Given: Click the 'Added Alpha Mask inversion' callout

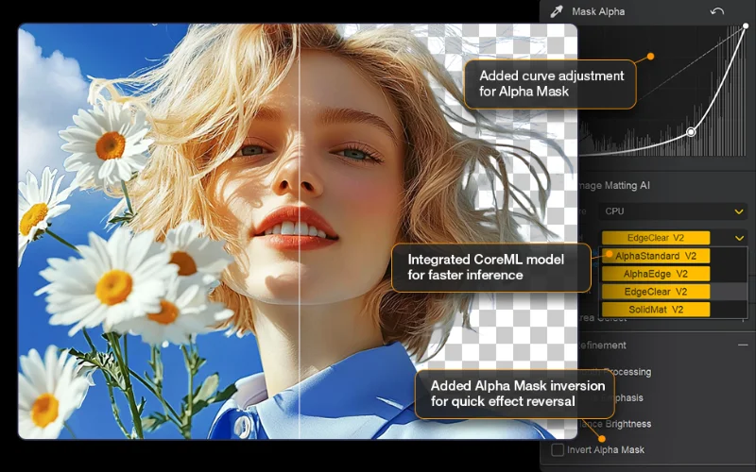Looking at the screenshot, I should pos(515,394).
